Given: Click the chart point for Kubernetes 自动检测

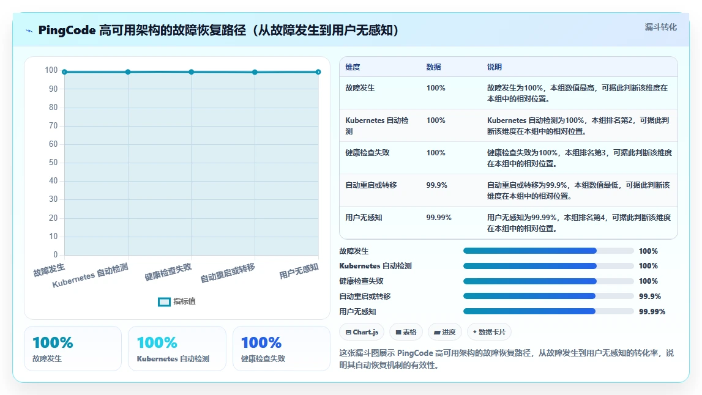Looking at the screenshot, I should pos(128,72).
